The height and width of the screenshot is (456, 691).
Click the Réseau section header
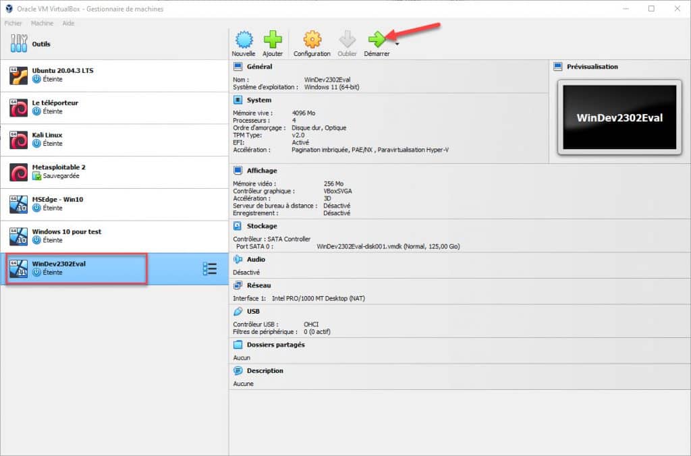258,285
